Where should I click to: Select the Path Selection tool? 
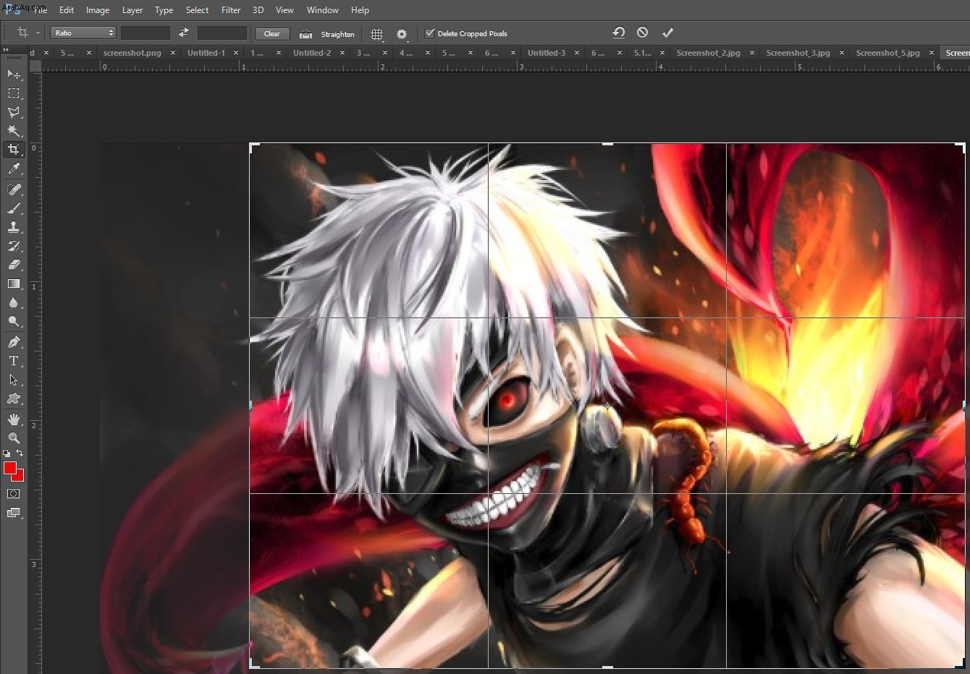tap(14, 380)
